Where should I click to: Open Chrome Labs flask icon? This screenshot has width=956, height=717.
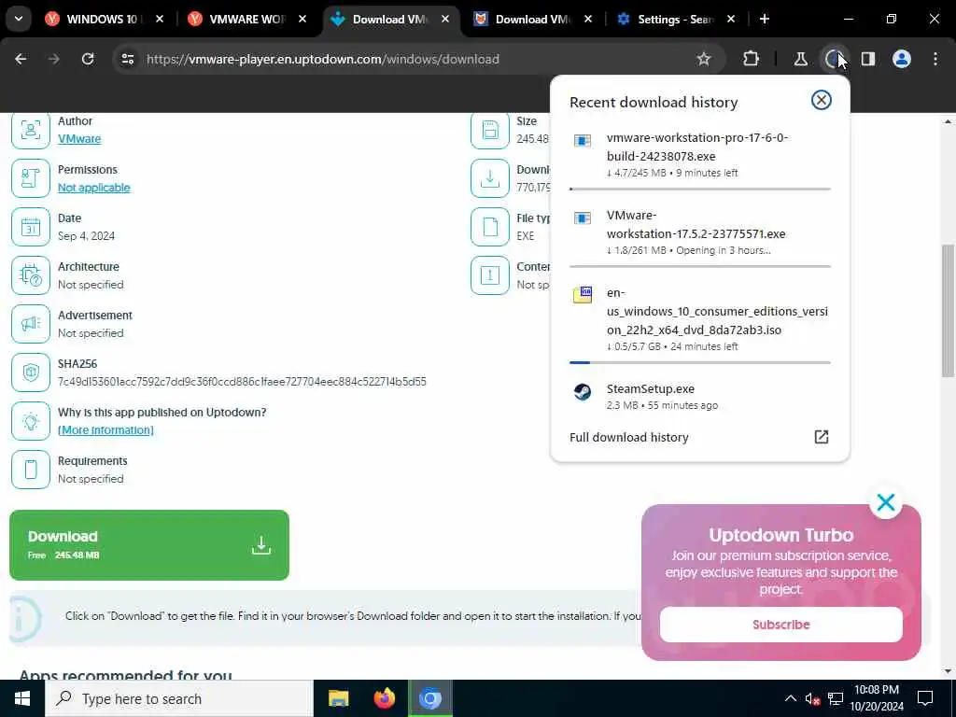800,59
